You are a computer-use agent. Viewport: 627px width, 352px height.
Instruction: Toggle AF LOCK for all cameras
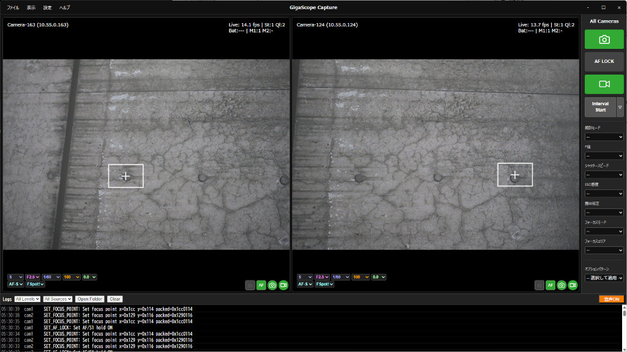(x=604, y=62)
